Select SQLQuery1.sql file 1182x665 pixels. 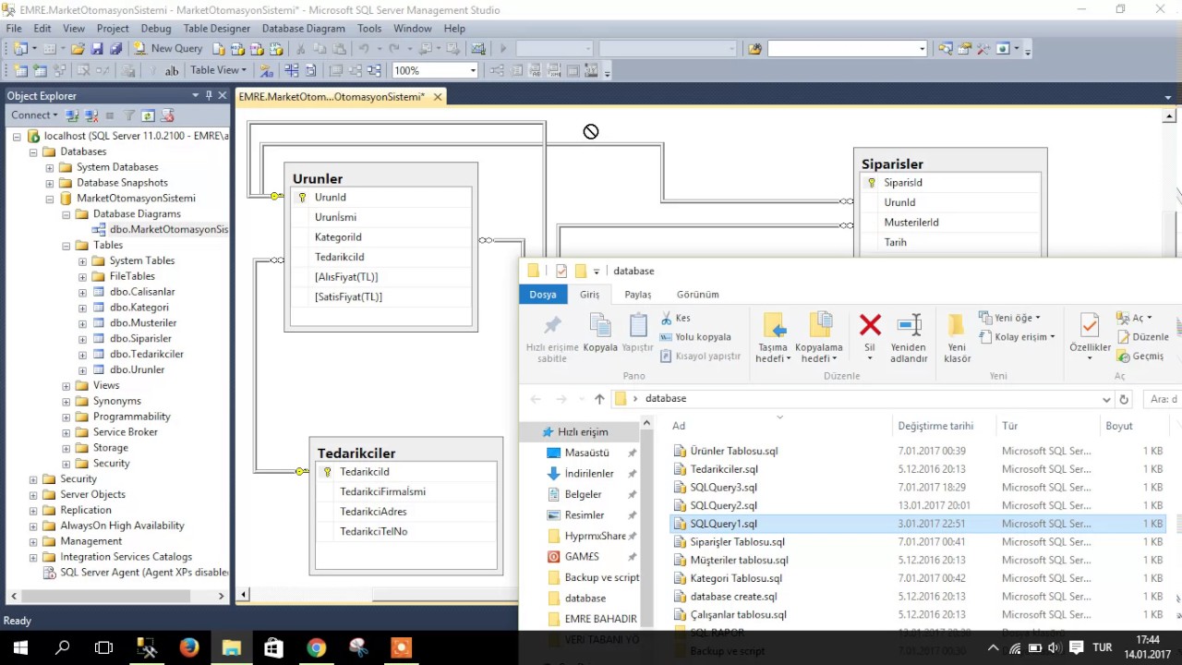coord(723,524)
